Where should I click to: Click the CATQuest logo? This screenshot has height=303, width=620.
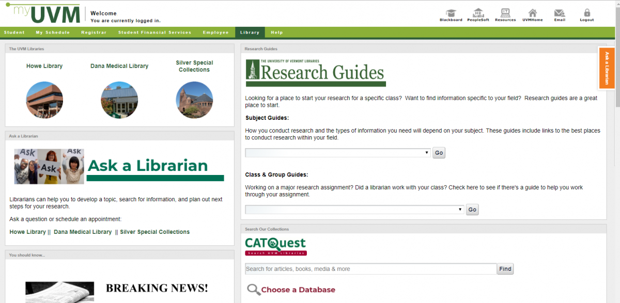click(275, 247)
